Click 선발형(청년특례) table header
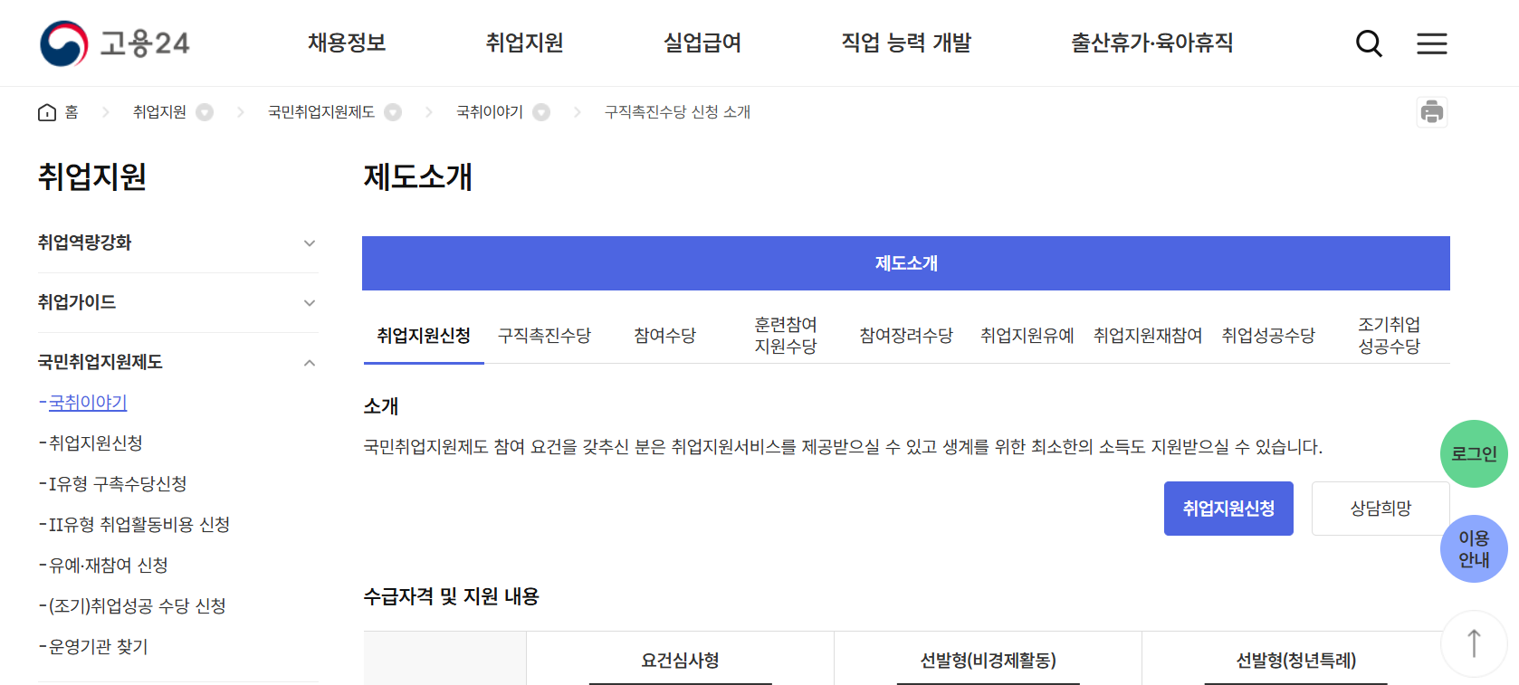This screenshot has height=685, width=1519. pos(1295,661)
